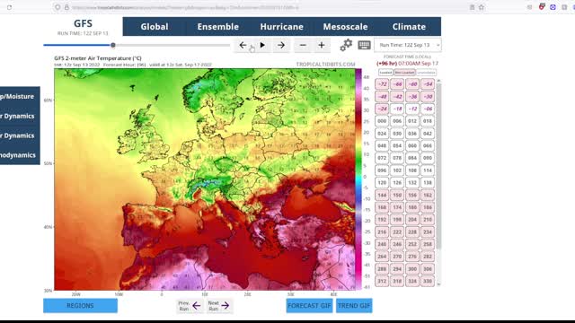Image resolution: width=575 pixels, height=323 pixels.
Task: Select forecast hour 192
Action: 382,220
